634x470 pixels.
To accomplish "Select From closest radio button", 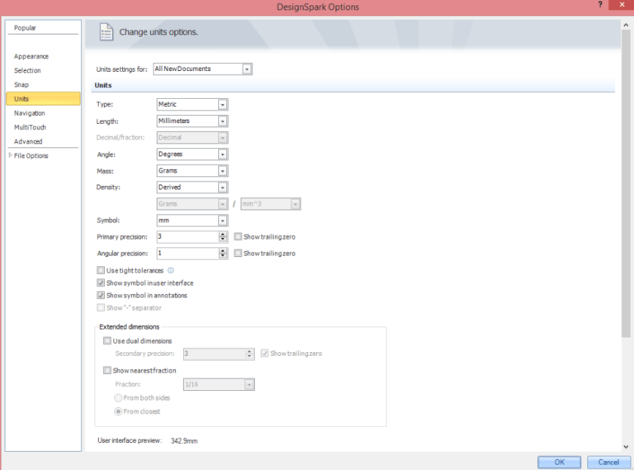I will click(x=118, y=411).
